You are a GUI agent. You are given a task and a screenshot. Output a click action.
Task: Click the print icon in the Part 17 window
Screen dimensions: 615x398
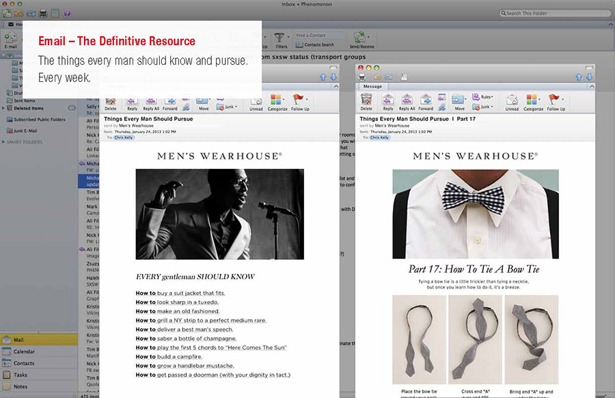[x=362, y=77]
